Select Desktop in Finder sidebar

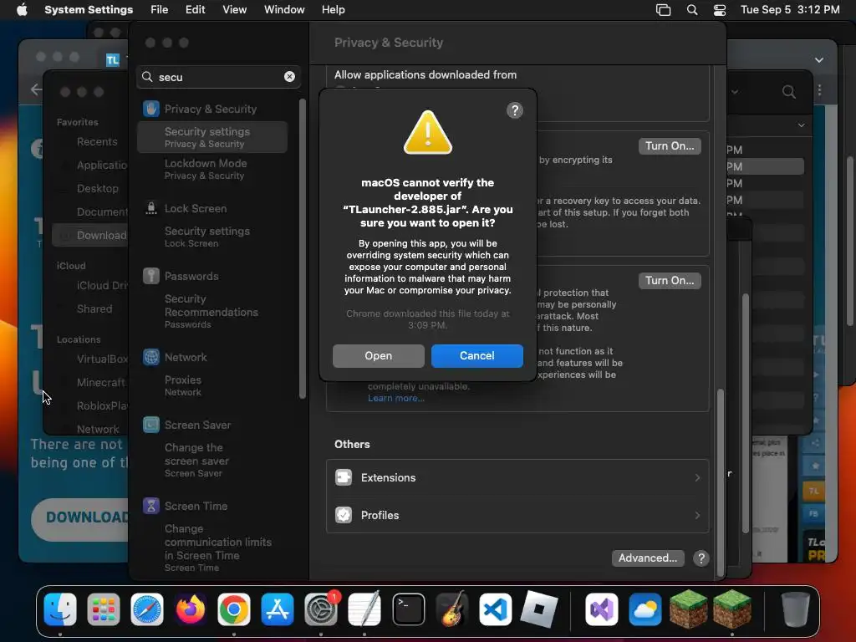click(97, 188)
